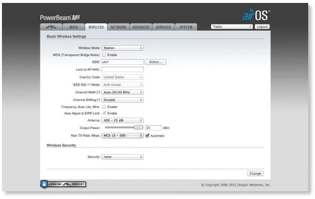
Task: Toggle Automatic Max TX Rate checkbox
Action: (147, 135)
